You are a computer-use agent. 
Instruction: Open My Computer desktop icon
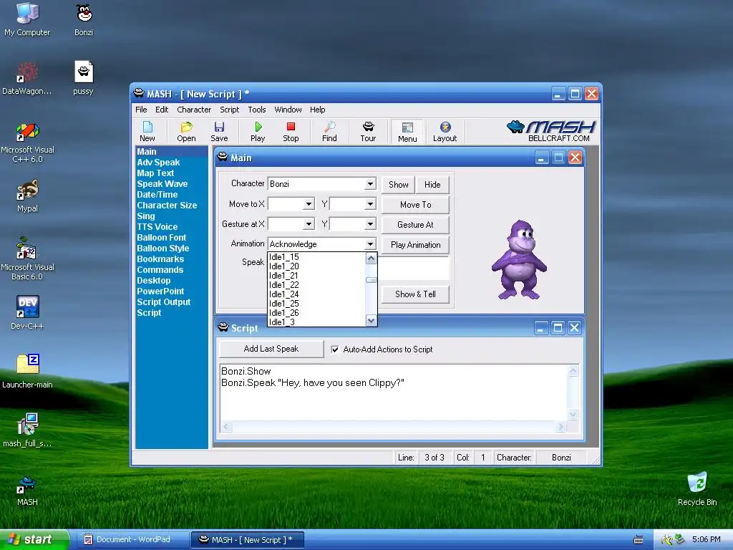click(27, 19)
